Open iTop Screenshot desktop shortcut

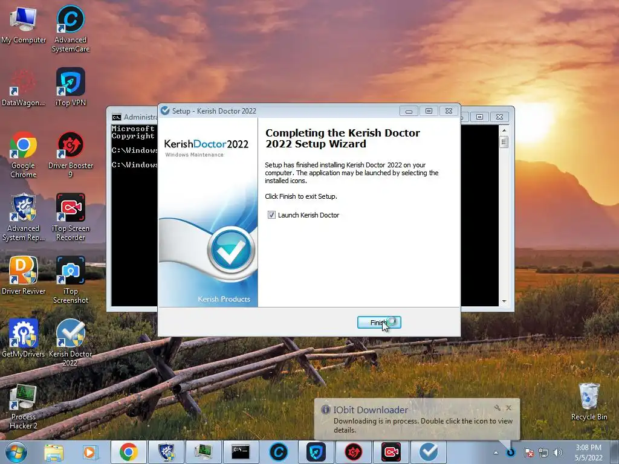[x=71, y=280]
